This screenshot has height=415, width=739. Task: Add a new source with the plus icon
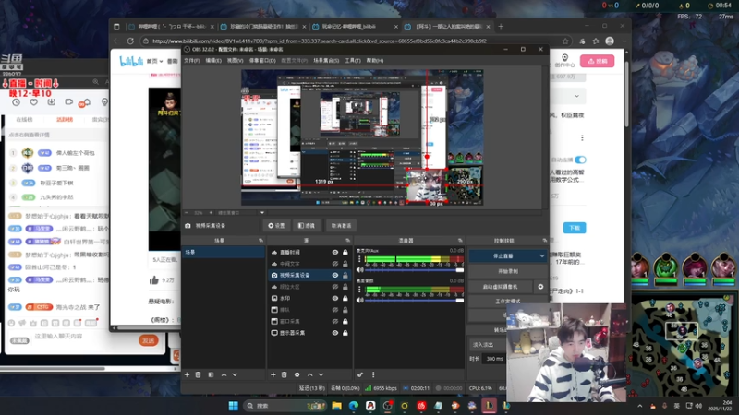point(273,375)
